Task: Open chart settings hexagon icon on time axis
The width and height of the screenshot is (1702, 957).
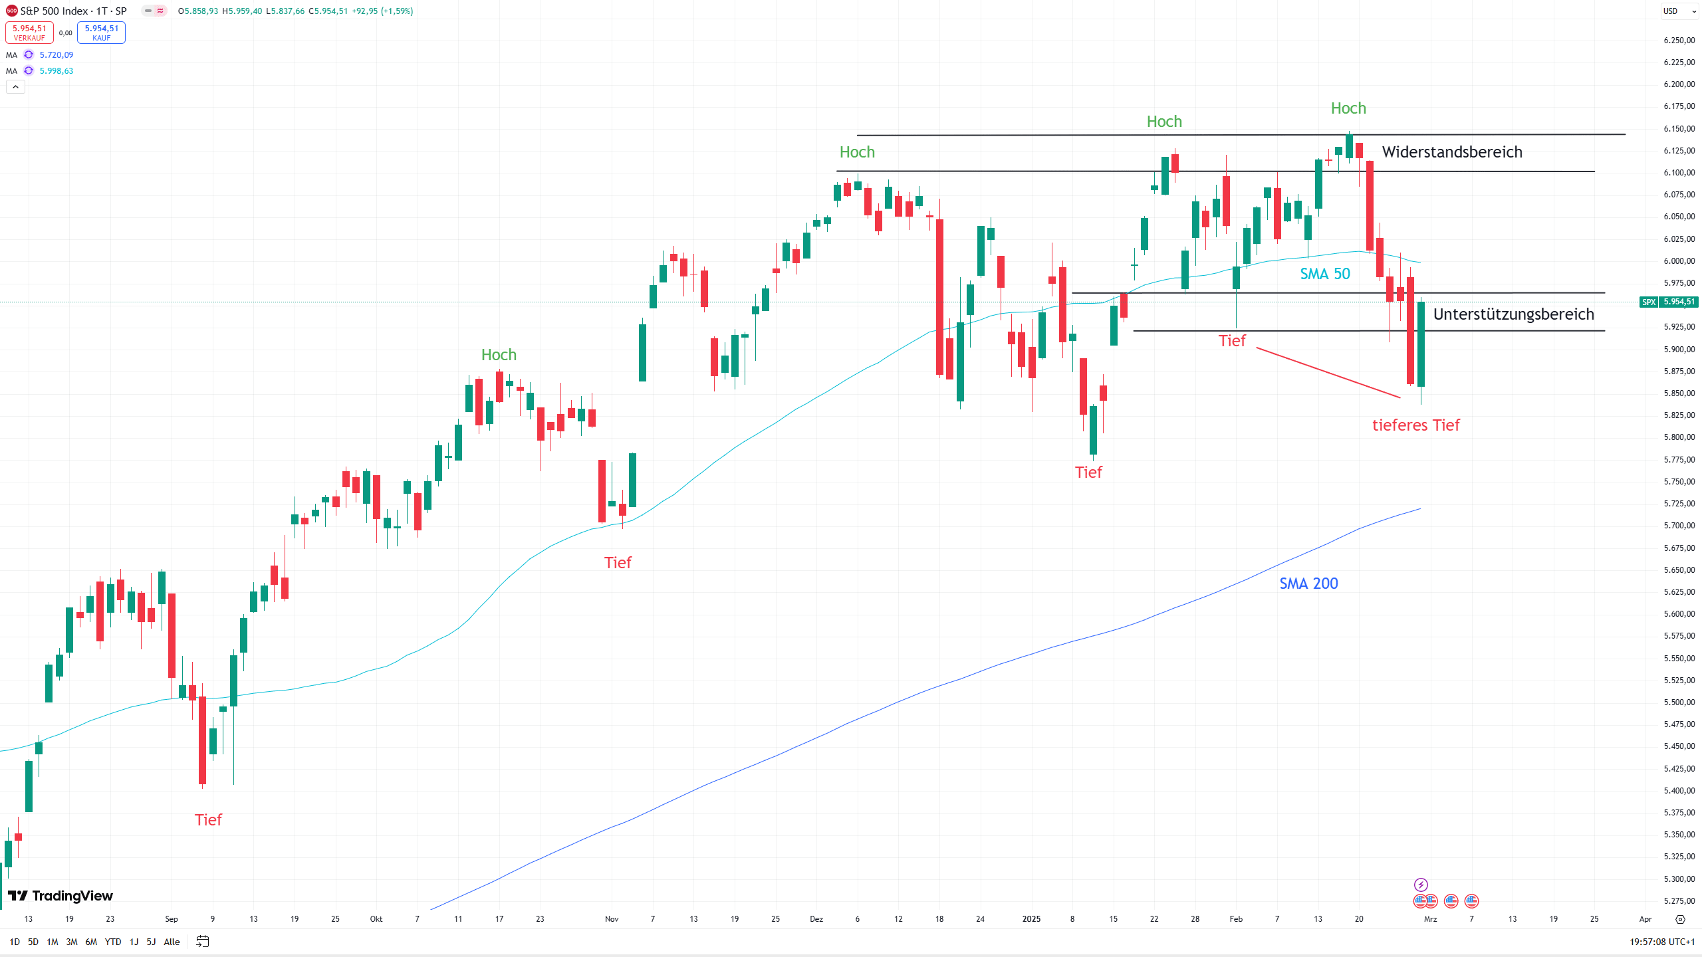Action: click(1680, 919)
